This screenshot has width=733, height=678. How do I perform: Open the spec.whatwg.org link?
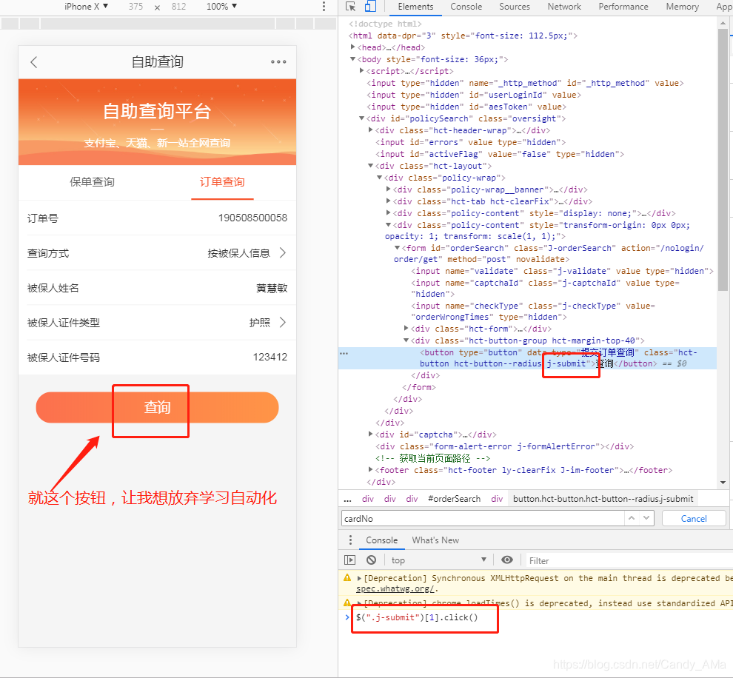(395, 588)
